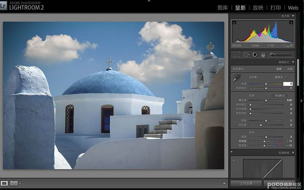Screen dimensions: 304x190
Task: Toggle shadow clipping indicator in histogram
Action: (x=234, y=22)
